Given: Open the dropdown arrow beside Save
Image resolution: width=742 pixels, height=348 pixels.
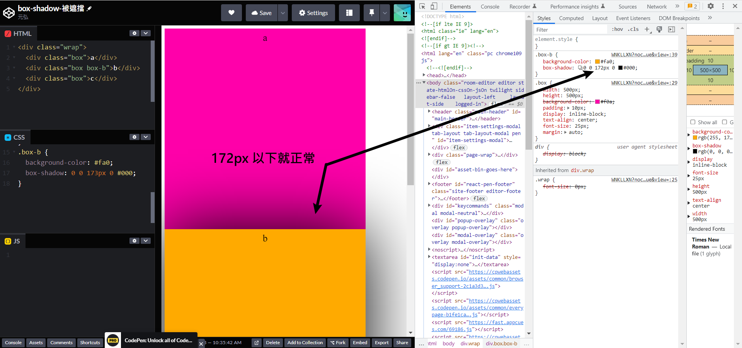Looking at the screenshot, I should (x=283, y=13).
